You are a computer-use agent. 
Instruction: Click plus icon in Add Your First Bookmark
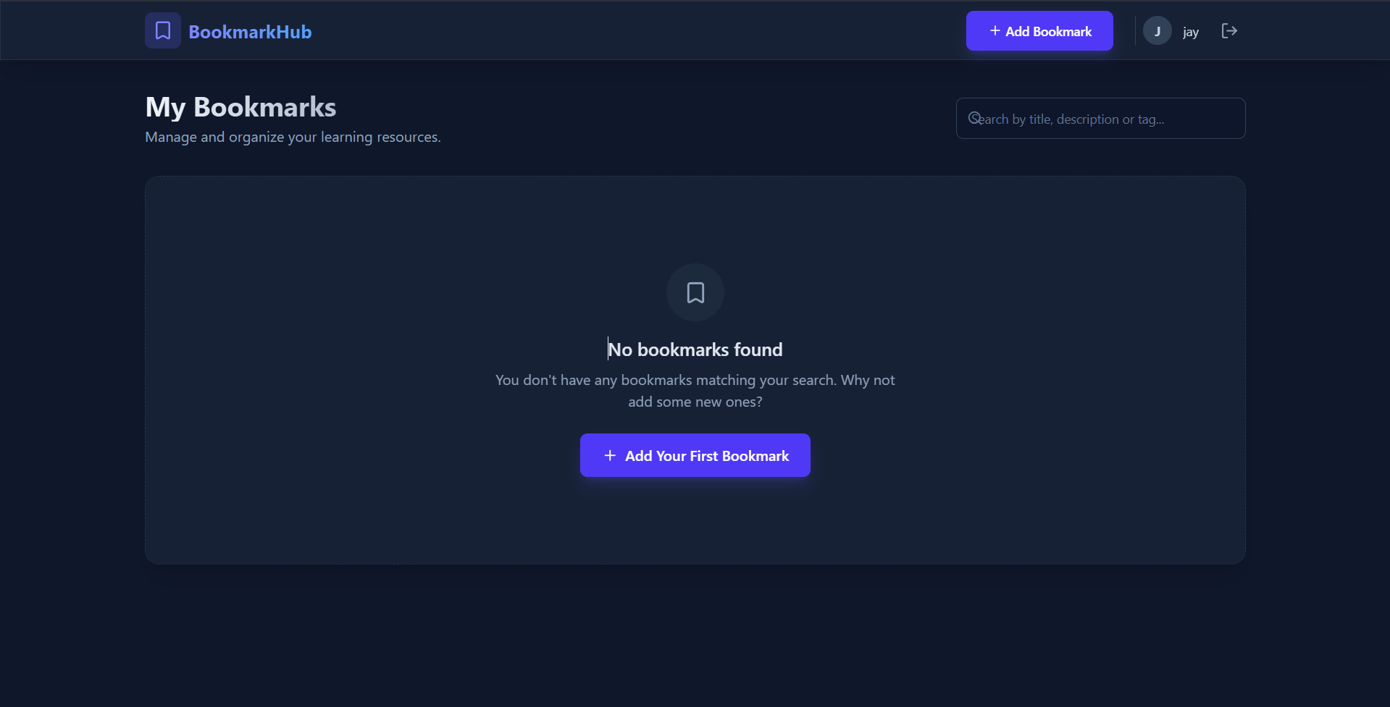tap(610, 455)
